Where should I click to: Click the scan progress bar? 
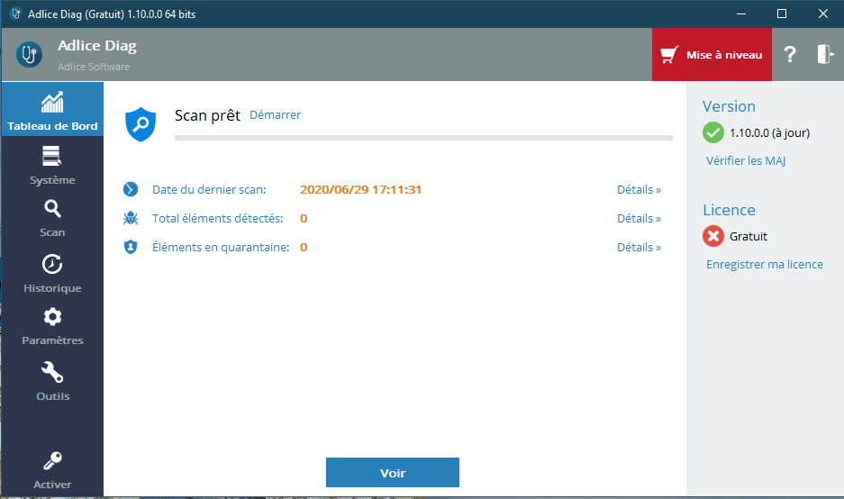(423, 138)
